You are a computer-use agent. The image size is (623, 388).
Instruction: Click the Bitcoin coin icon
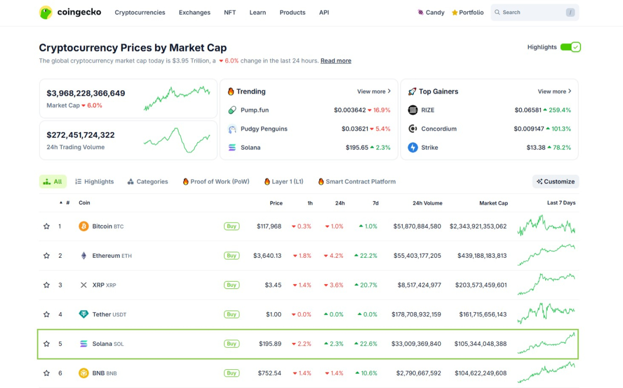84,226
